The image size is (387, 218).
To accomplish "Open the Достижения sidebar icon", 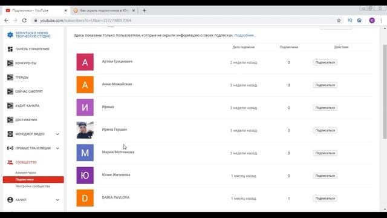I will pos(10,120).
